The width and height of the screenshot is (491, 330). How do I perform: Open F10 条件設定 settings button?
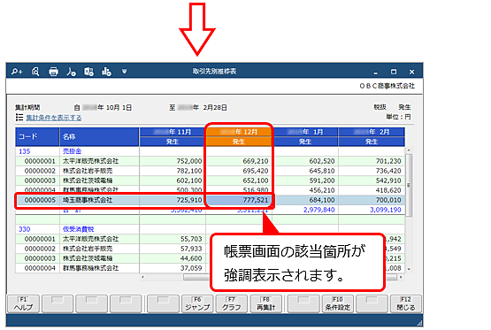pos(338,303)
